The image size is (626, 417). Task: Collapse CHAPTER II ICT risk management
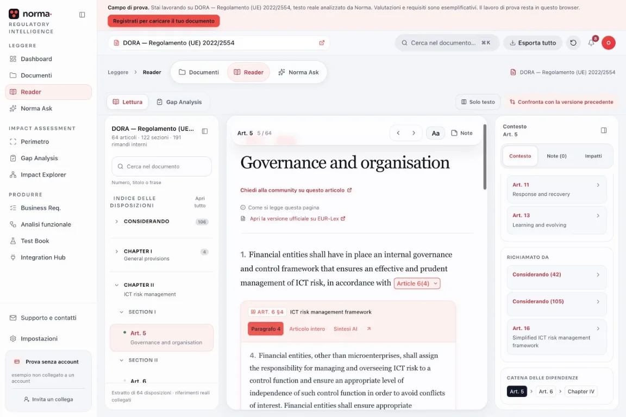(117, 285)
